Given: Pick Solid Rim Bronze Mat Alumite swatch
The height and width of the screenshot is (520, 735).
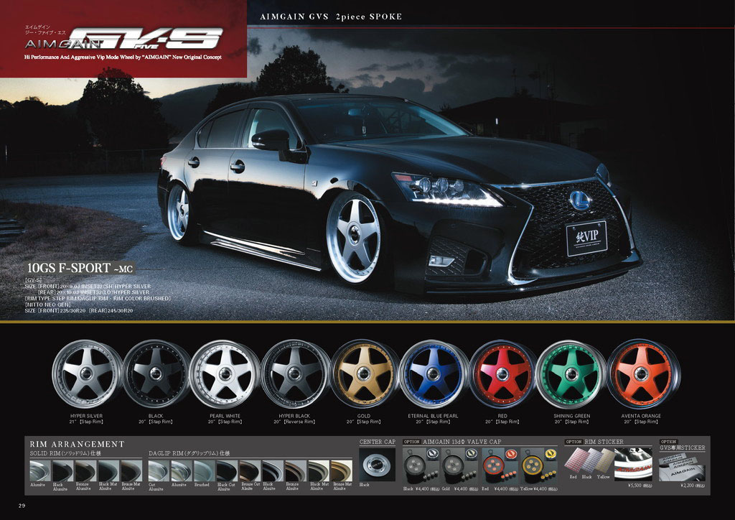Looking at the screenshot, I should point(131,470).
